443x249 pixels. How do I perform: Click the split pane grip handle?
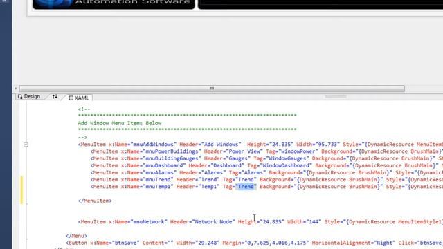point(335,97)
